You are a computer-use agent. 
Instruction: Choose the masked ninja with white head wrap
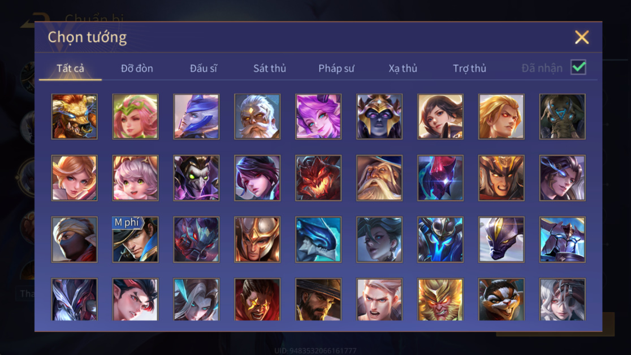point(75,240)
